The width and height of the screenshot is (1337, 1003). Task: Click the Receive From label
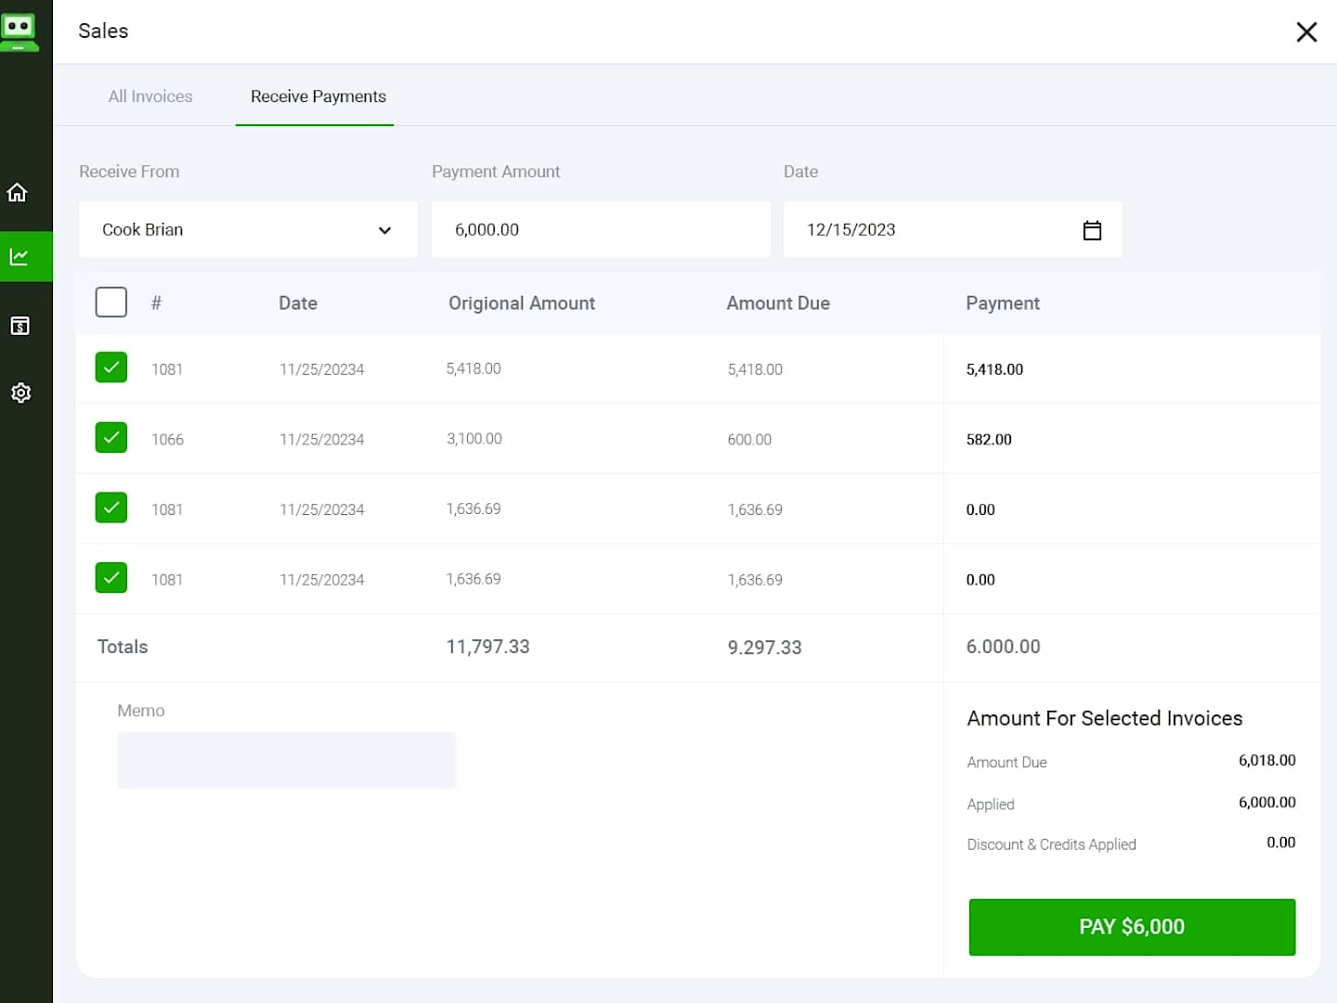pos(129,172)
